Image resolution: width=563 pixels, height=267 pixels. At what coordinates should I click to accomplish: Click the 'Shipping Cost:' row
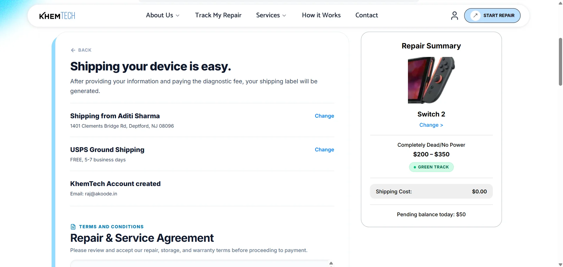click(x=431, y=191)
